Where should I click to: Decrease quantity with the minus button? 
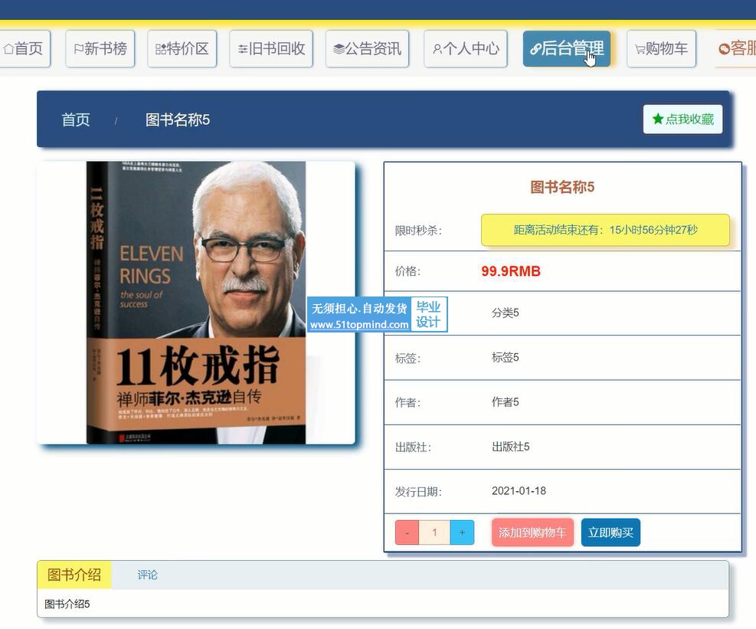(407, 532)
